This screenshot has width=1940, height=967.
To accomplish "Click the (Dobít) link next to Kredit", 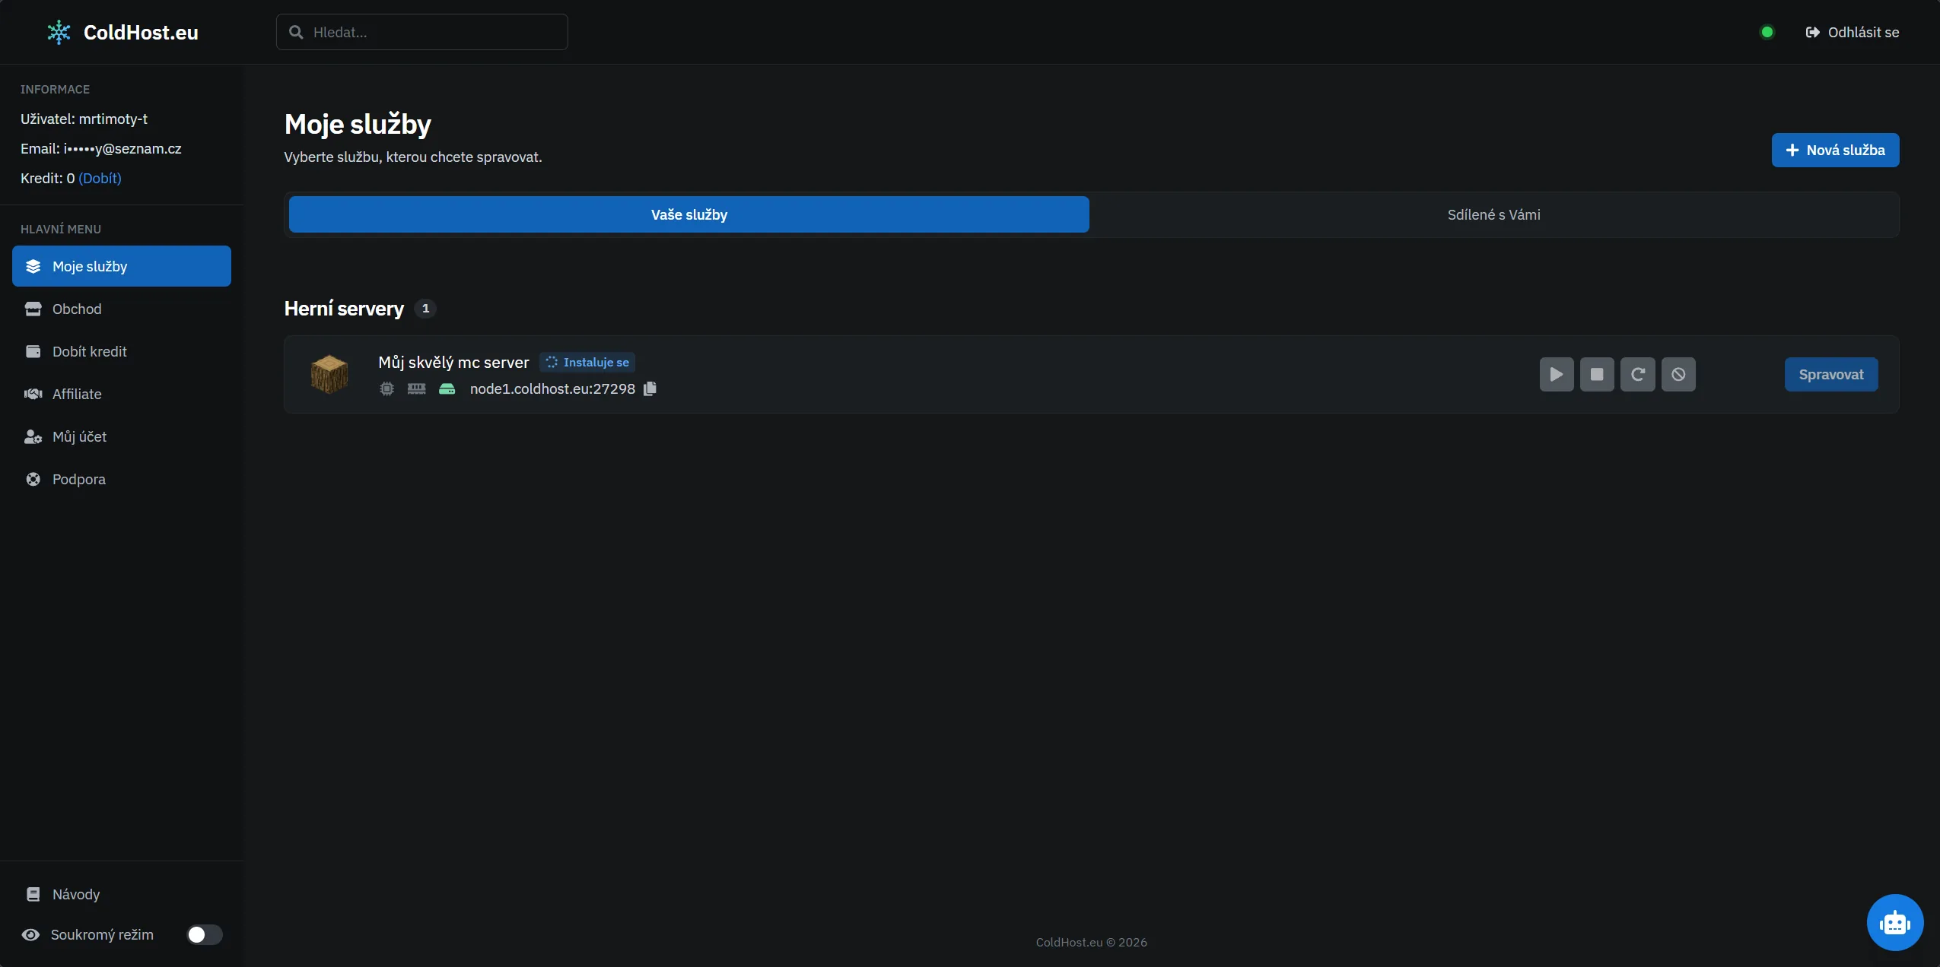I will pos(100,178).
